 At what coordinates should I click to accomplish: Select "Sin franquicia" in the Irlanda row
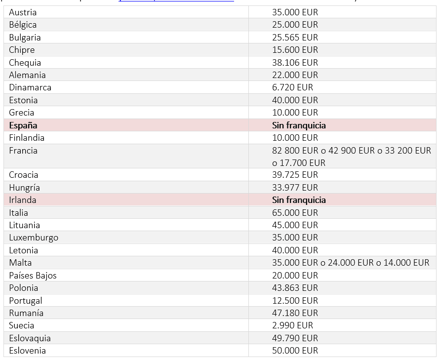point(299,200)
